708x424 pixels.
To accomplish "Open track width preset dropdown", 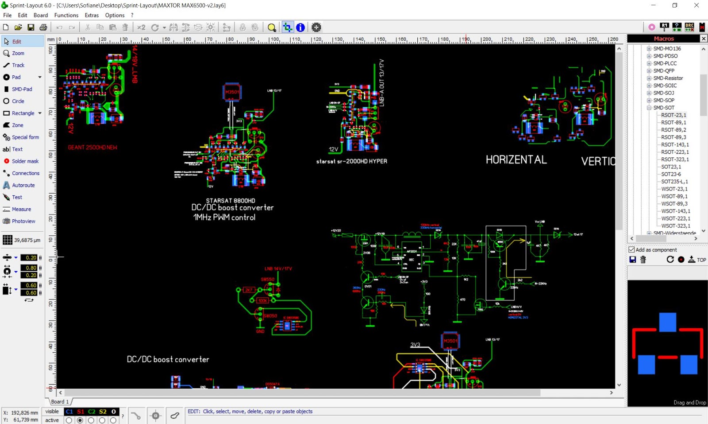I will pos(15,257).
